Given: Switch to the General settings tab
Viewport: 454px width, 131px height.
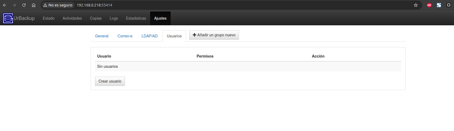Looking at the screenshot, I should click(x=102, y=36).
